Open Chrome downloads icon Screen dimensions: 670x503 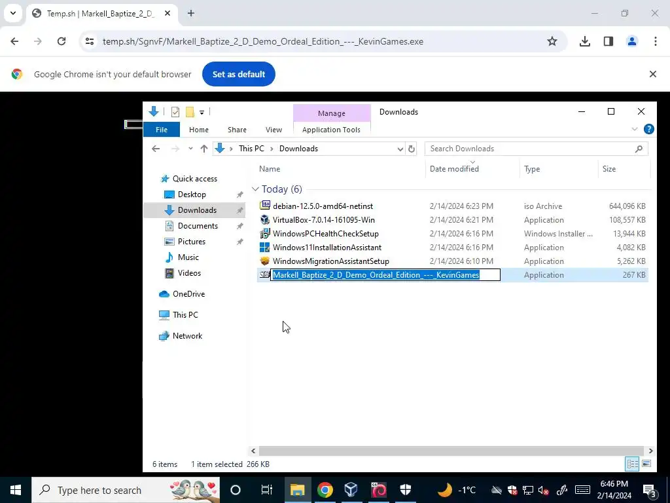pos(585,41)
